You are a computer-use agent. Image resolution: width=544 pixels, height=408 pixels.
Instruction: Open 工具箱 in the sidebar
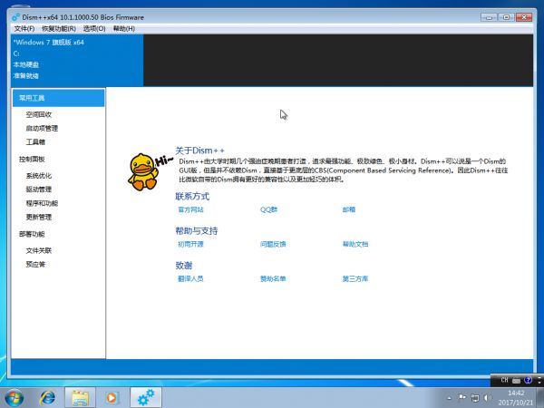(35, 142)
